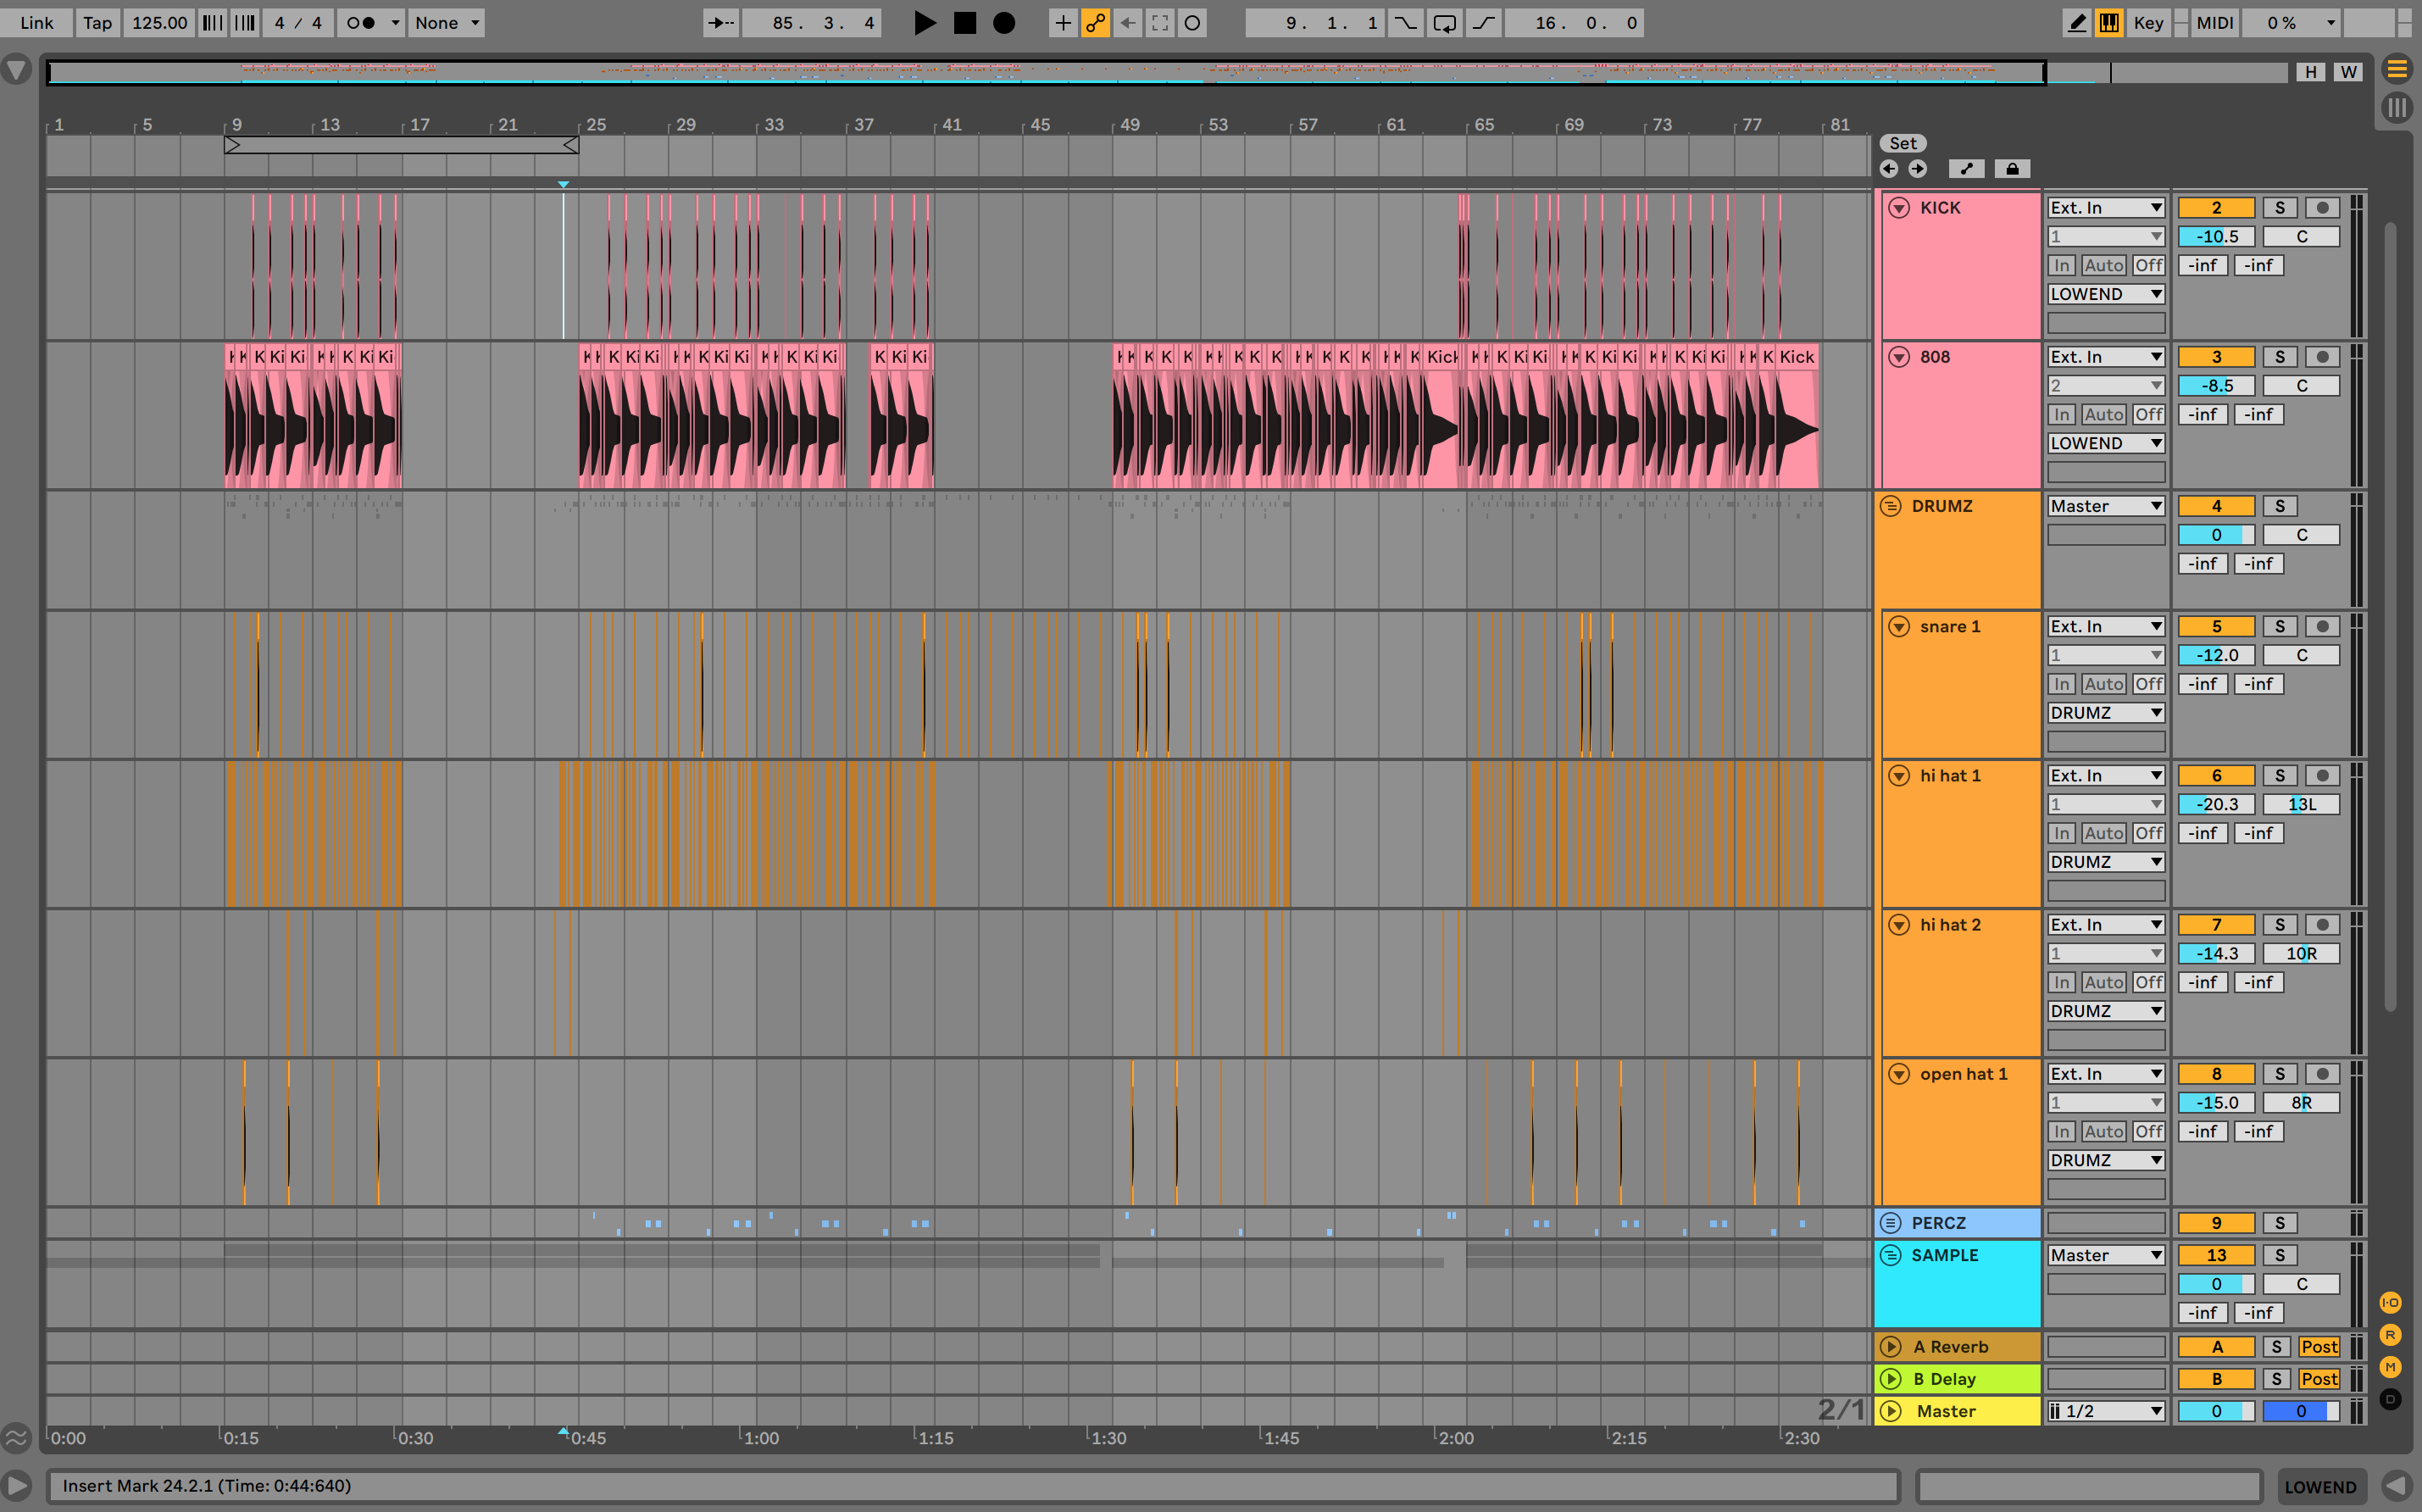This screenshot has height=1512, width=2422.
Task: Toggle the Automation Arm button
Action: (1096, 23)
